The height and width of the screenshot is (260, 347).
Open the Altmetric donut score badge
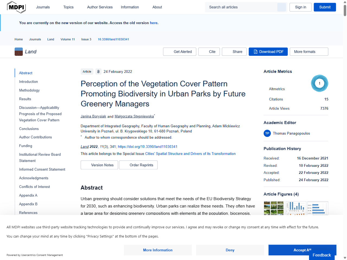[x=319, y=83]
